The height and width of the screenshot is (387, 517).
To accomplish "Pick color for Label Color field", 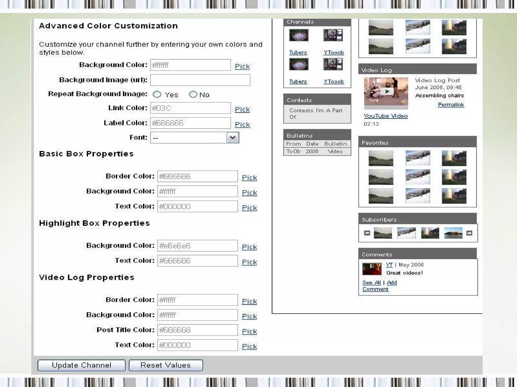I will [x=242, y=124].
